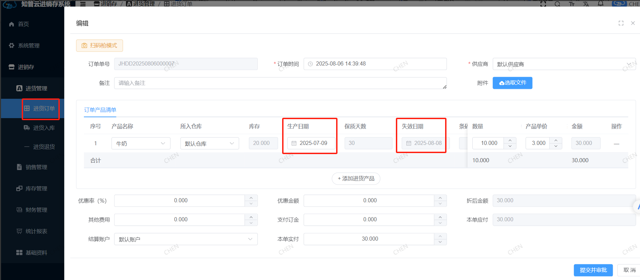640x280 pixels.
Task: Select the 订单产品清单 tab
Action: click(100, 110)
